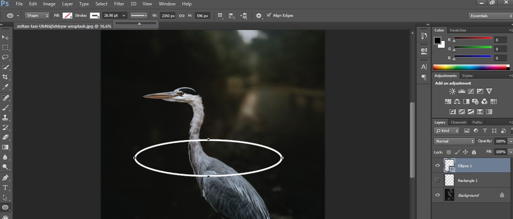Add a Photo Filter adjustment
513x219 pixels.
(x=475, y=101)
